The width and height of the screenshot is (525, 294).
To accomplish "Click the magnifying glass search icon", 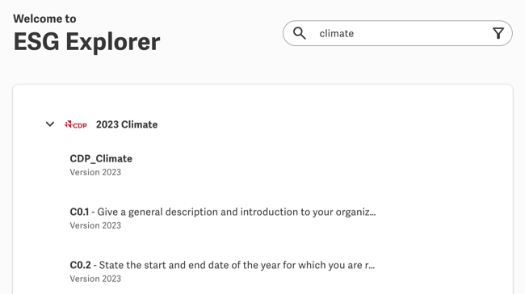I will point(300,33).
